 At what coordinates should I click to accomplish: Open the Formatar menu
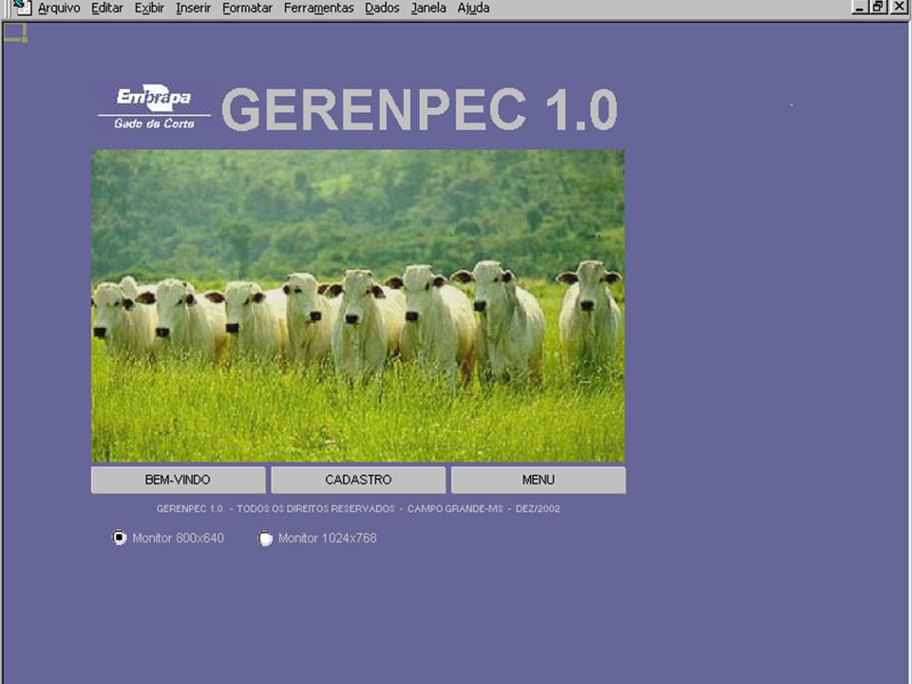click(247, 9)
